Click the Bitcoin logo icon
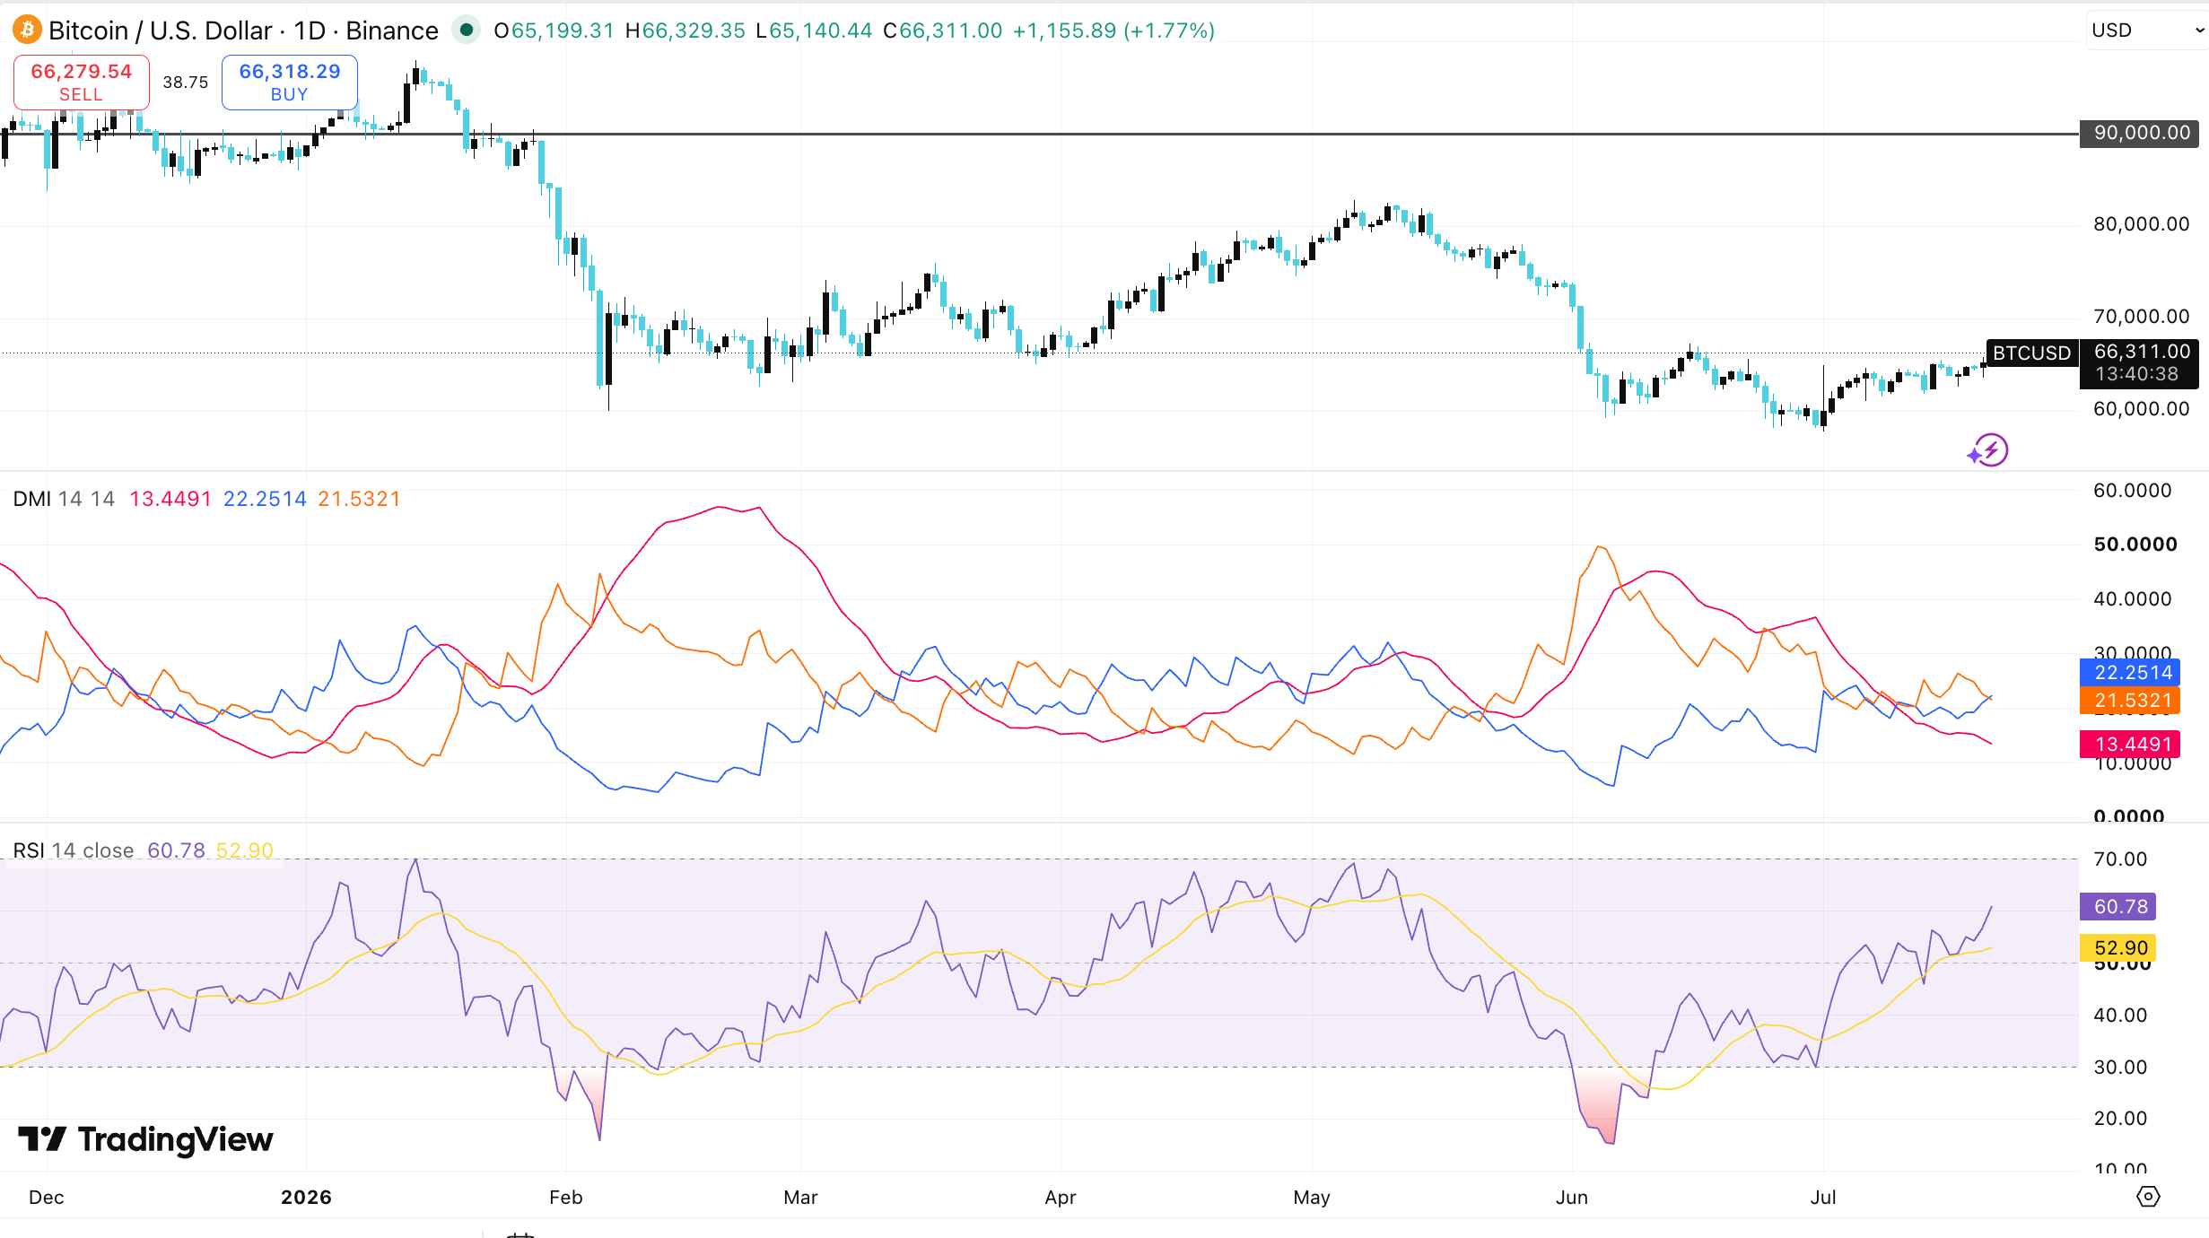2209x1238 pixels. point(27,31)
